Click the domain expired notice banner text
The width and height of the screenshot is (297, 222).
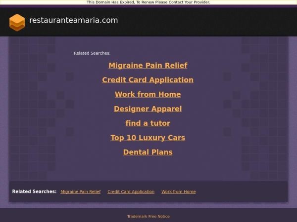pos(148,2)
